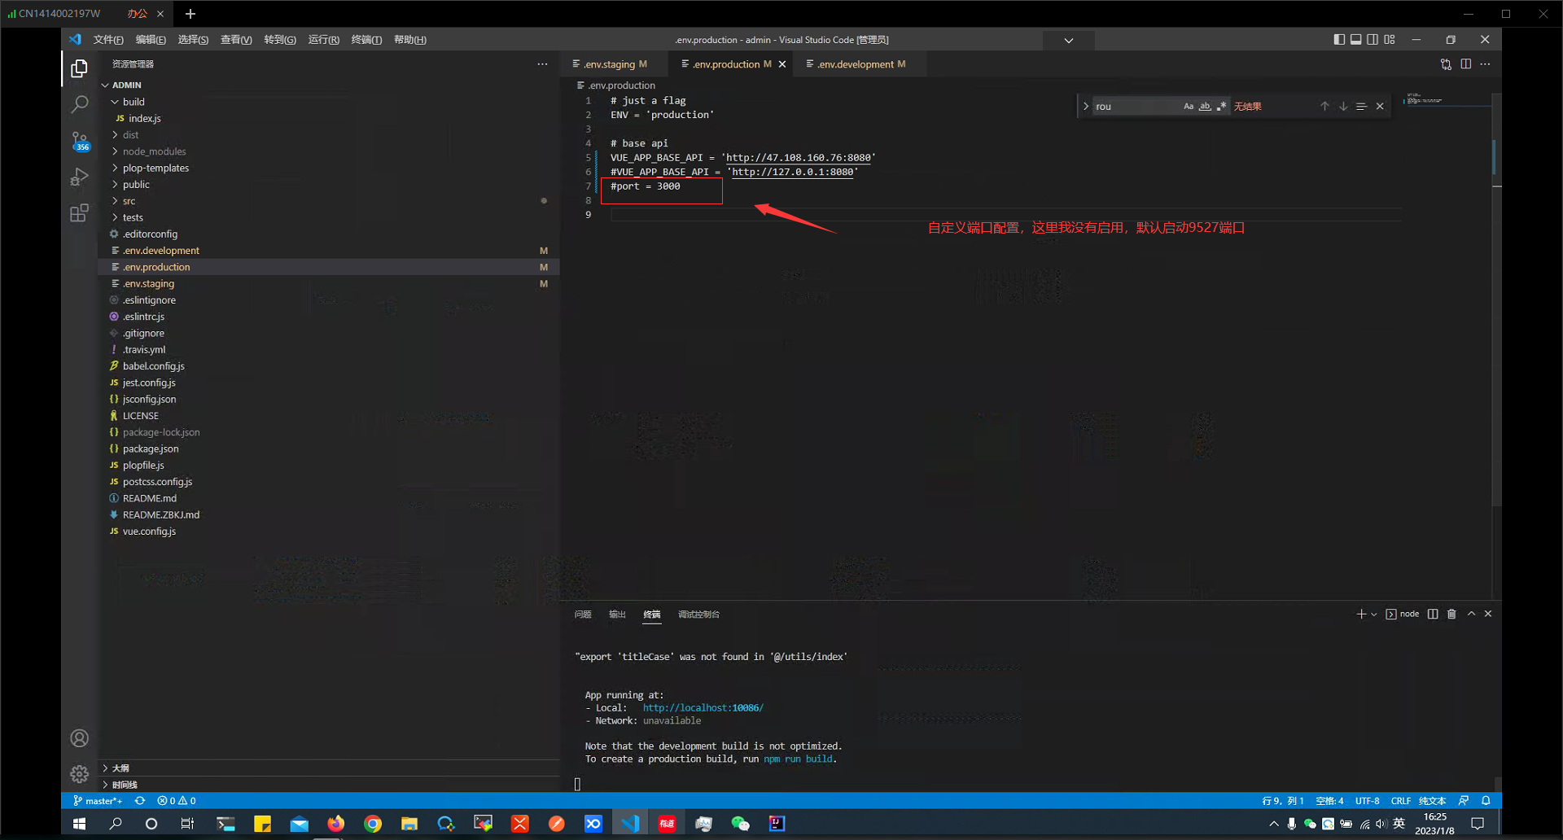Screen dimensions: 1563x840
Task: Open package.json in file tree
Action: pyautogui.click(x=151, y=448)
